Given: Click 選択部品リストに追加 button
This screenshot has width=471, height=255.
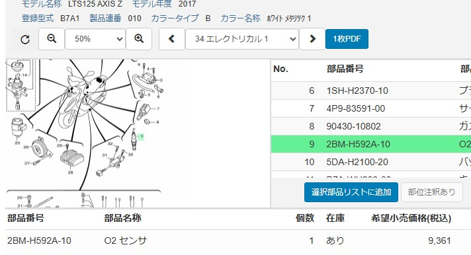Looking at the screenshot, I should pos(351,192).
